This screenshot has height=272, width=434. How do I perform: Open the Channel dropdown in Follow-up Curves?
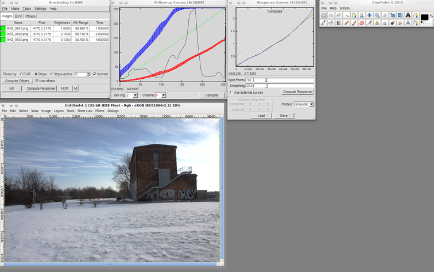pyautogui.click(x=160, y=95)
